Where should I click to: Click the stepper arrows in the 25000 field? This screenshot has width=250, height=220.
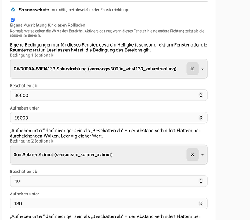click(x=201, y=117)
